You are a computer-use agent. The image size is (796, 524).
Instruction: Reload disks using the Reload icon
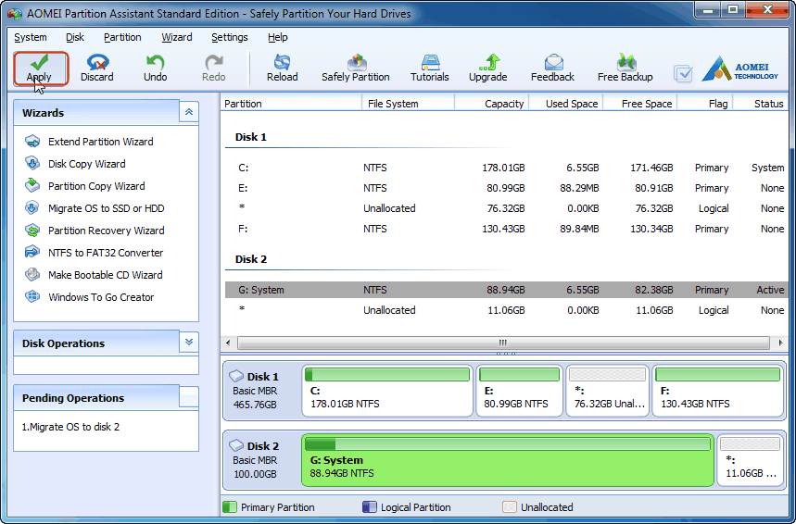[282, 68]
